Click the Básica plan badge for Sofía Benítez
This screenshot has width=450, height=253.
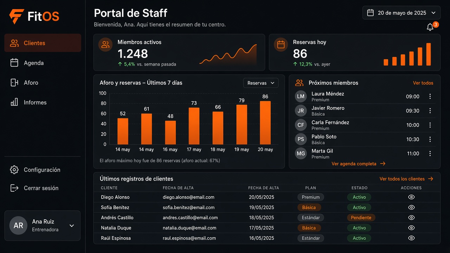pyautogui.click(x=309, y=207)
